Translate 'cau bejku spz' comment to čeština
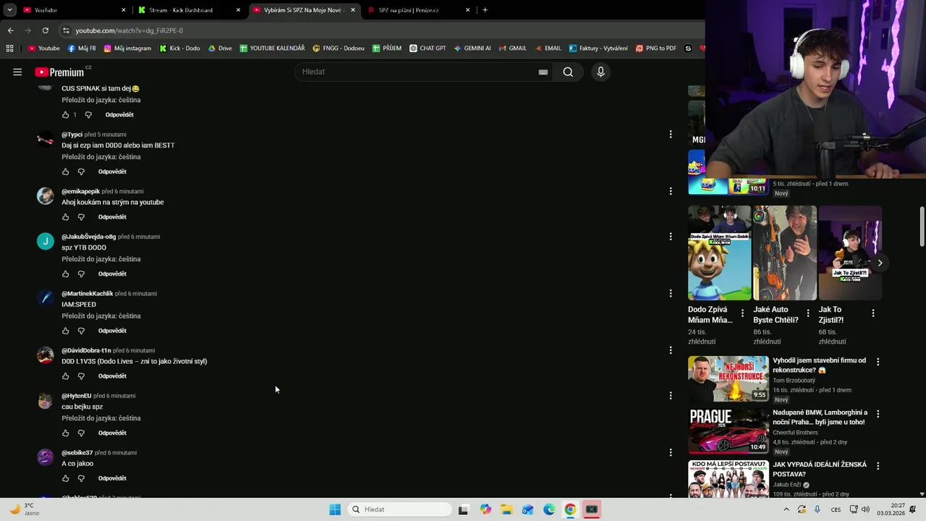 click(x=101, y=418)
